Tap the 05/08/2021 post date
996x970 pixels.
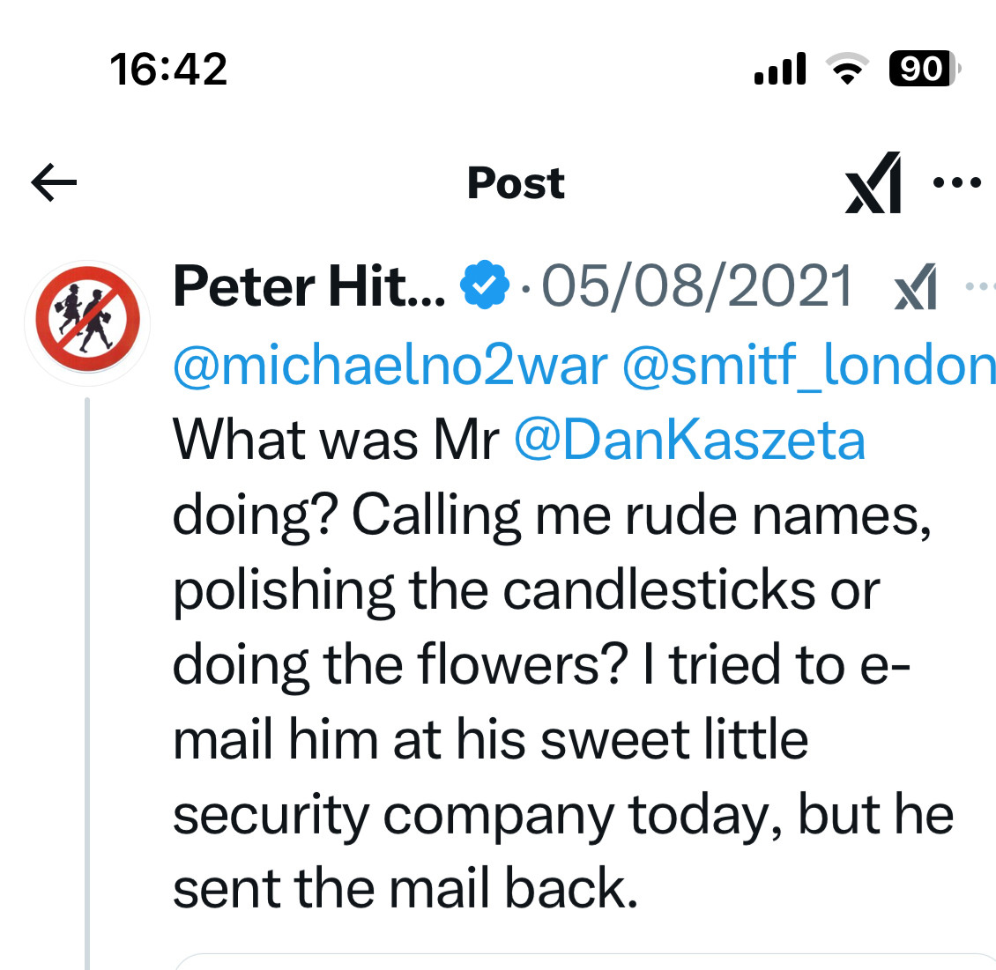pos(697,286)
